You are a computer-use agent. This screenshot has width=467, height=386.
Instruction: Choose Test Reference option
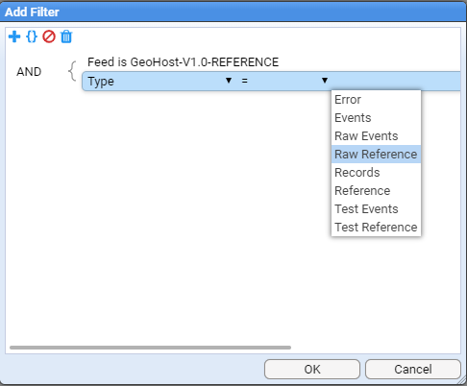[x=376, y=228]
